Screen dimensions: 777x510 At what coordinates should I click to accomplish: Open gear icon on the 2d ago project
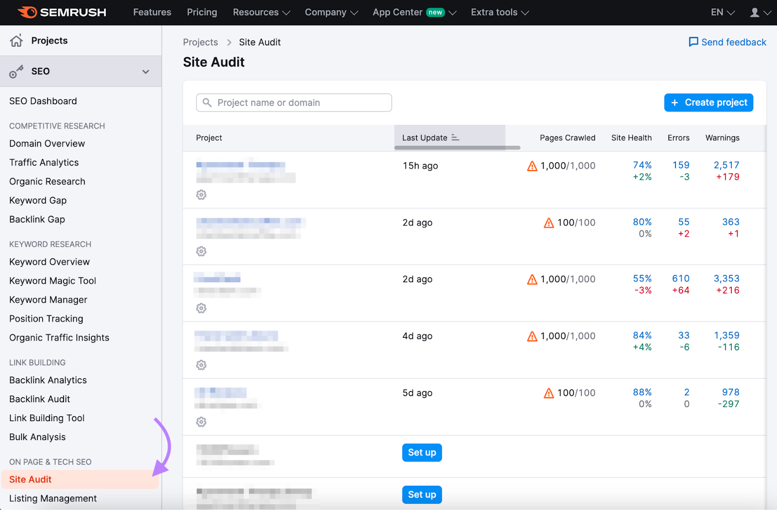(201, 251)
